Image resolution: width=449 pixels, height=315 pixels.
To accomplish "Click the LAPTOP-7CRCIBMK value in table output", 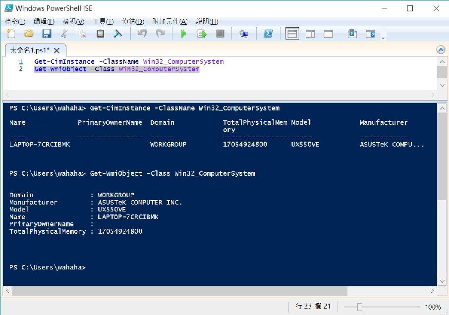I will (x=40, y=145).
